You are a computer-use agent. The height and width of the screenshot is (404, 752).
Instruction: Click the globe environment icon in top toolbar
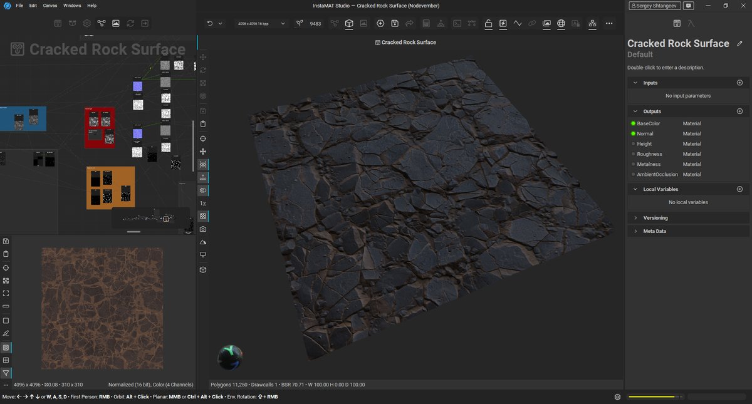(561, 24)
